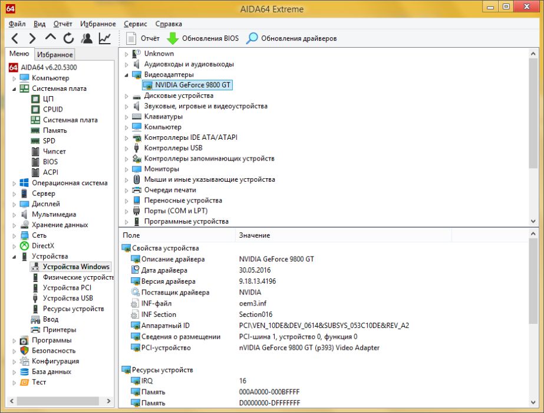Expand the Компьютер node in sidebar

click(x=14, y=78)
